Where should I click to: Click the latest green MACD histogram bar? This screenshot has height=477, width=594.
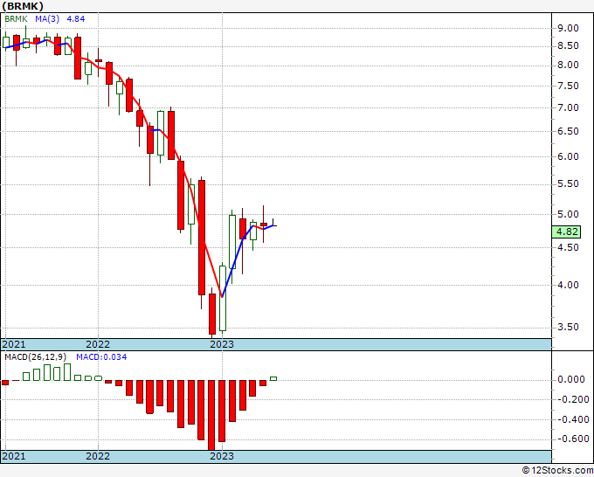point(273,378)
